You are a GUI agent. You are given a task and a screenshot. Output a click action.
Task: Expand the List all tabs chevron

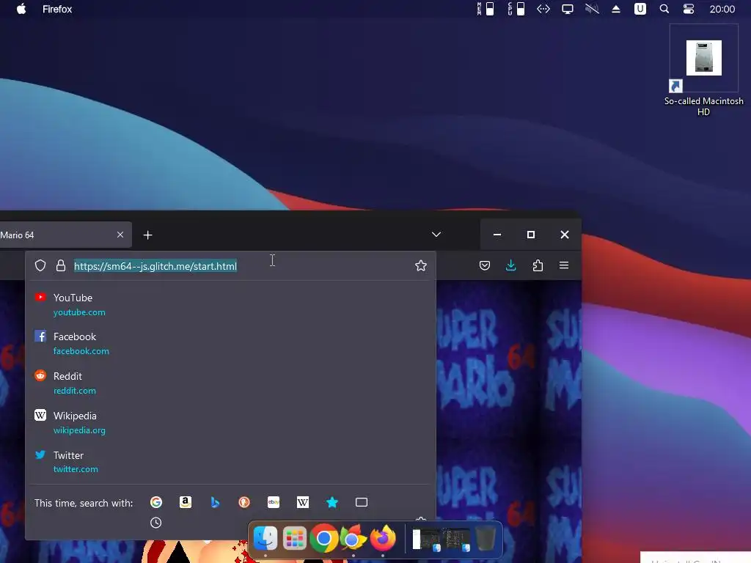click(436, 235)
